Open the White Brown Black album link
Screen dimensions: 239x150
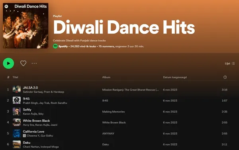click(114, 122)
